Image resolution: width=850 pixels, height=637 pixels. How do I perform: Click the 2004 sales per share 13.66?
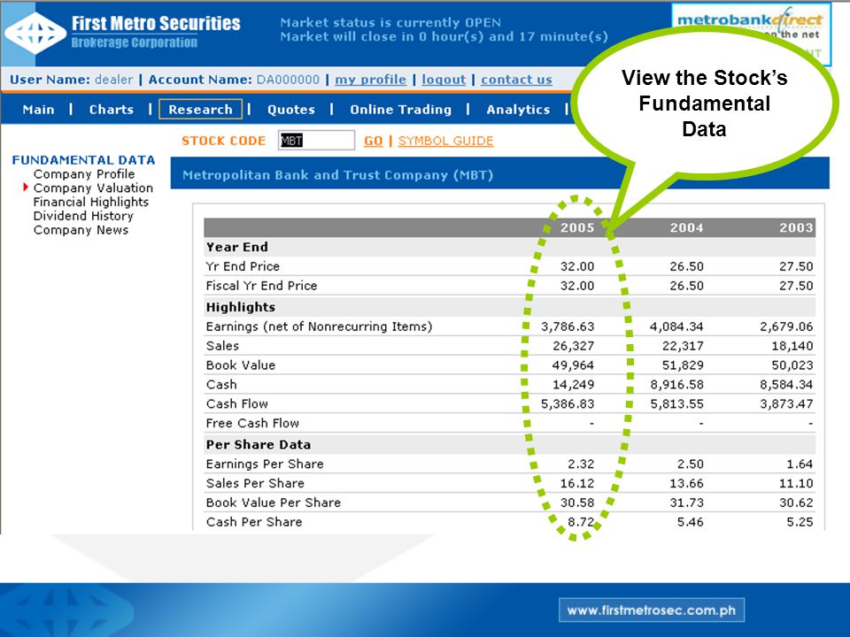[686, 483]
